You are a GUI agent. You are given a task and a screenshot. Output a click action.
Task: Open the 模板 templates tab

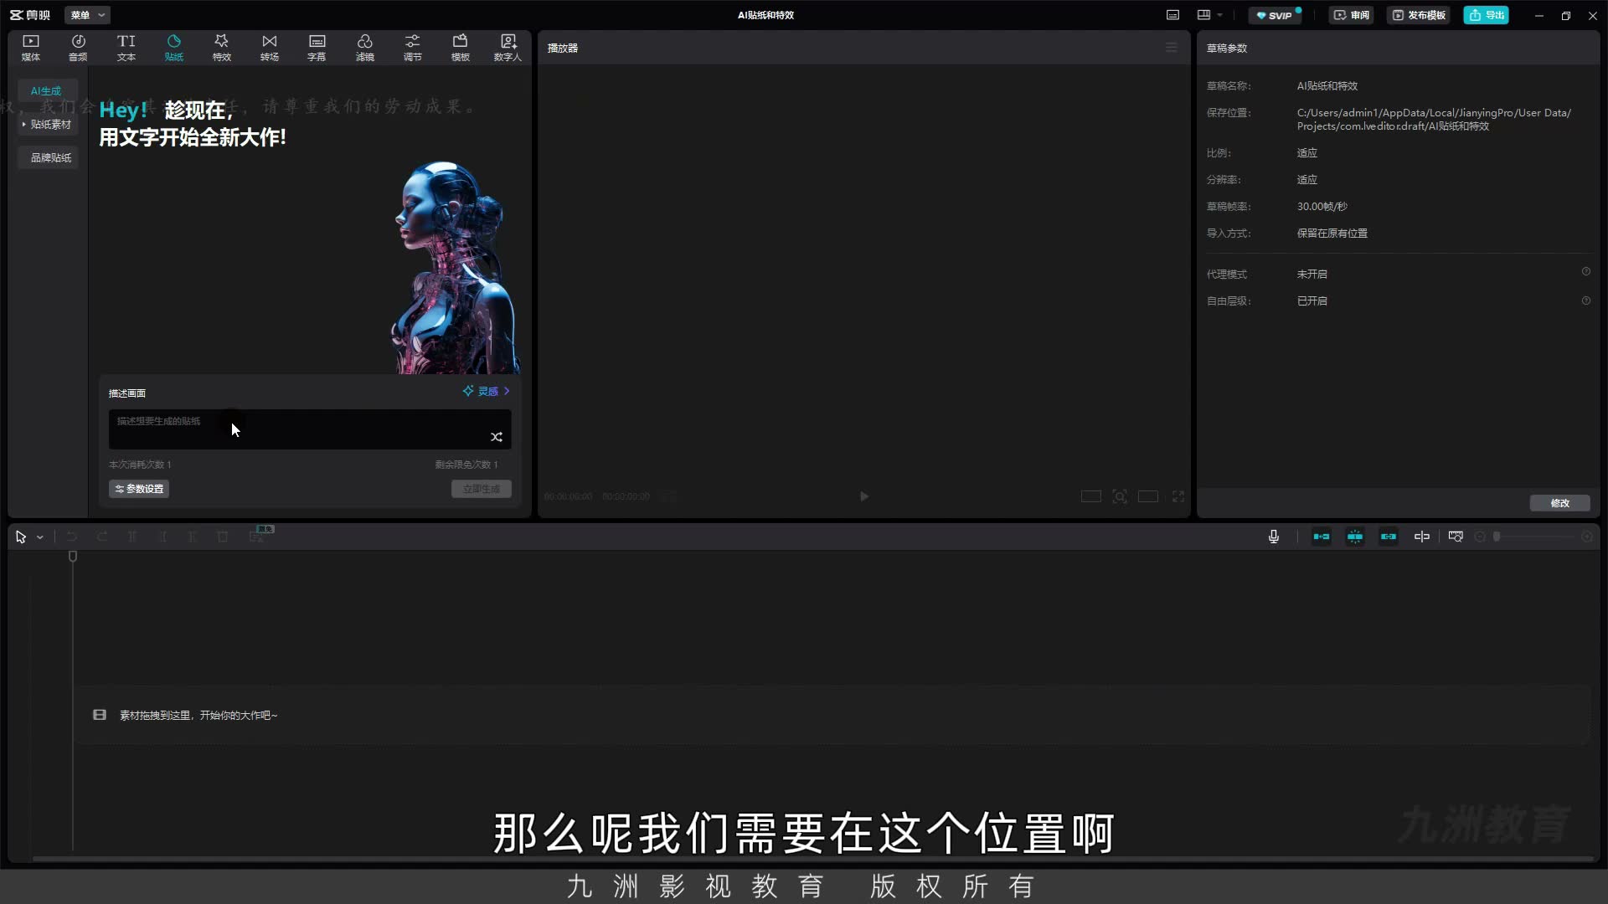point(461,48)
